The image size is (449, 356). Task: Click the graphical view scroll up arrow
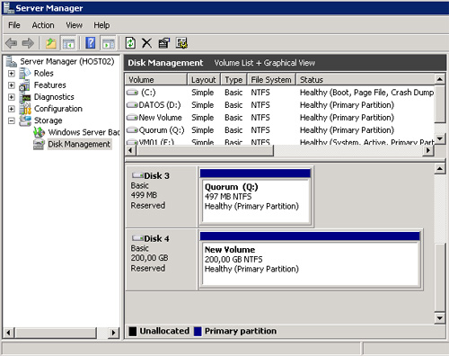coord(439,169)
